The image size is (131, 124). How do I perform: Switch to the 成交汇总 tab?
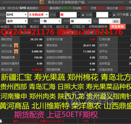[62, 27]
